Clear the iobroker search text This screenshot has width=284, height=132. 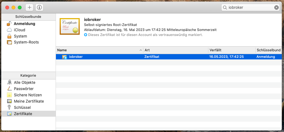coord(276,8)
